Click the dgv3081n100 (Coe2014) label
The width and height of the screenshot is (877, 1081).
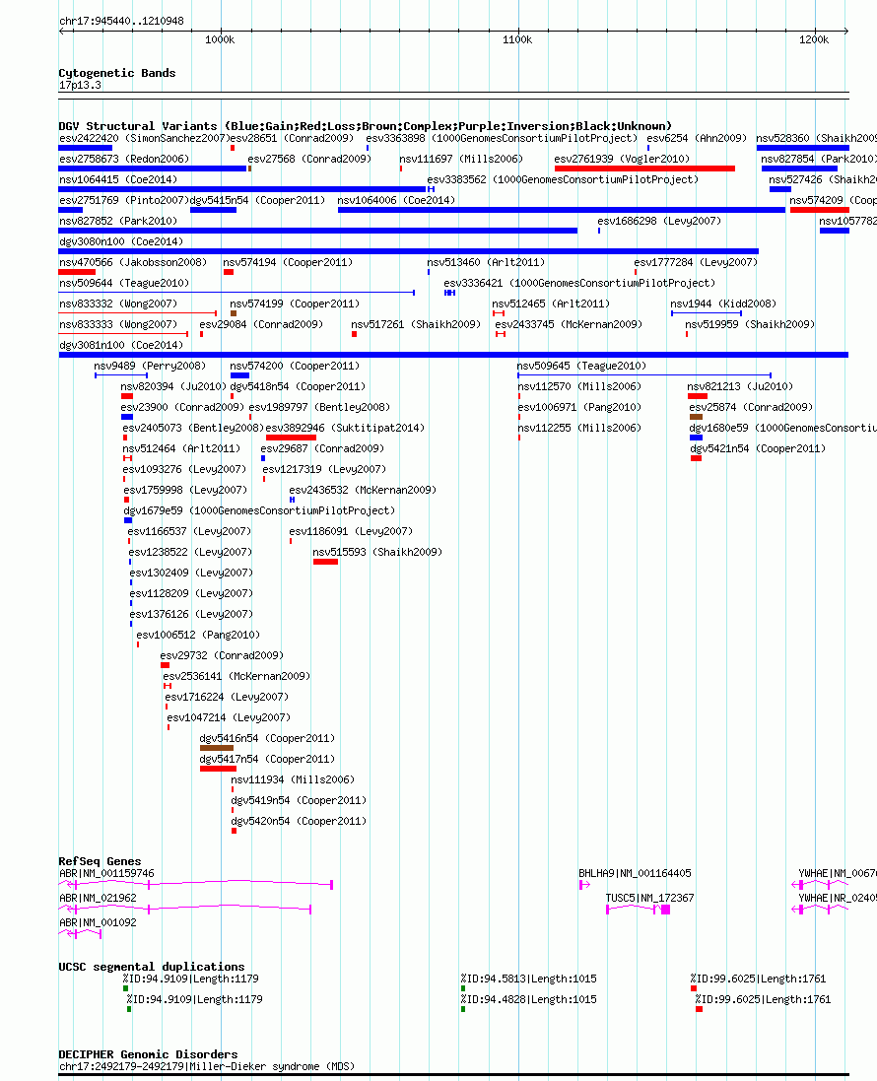coord(120,345)
